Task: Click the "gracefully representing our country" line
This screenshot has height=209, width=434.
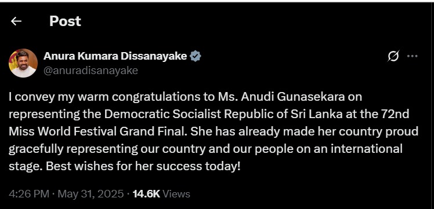Action: click(107, 149)
